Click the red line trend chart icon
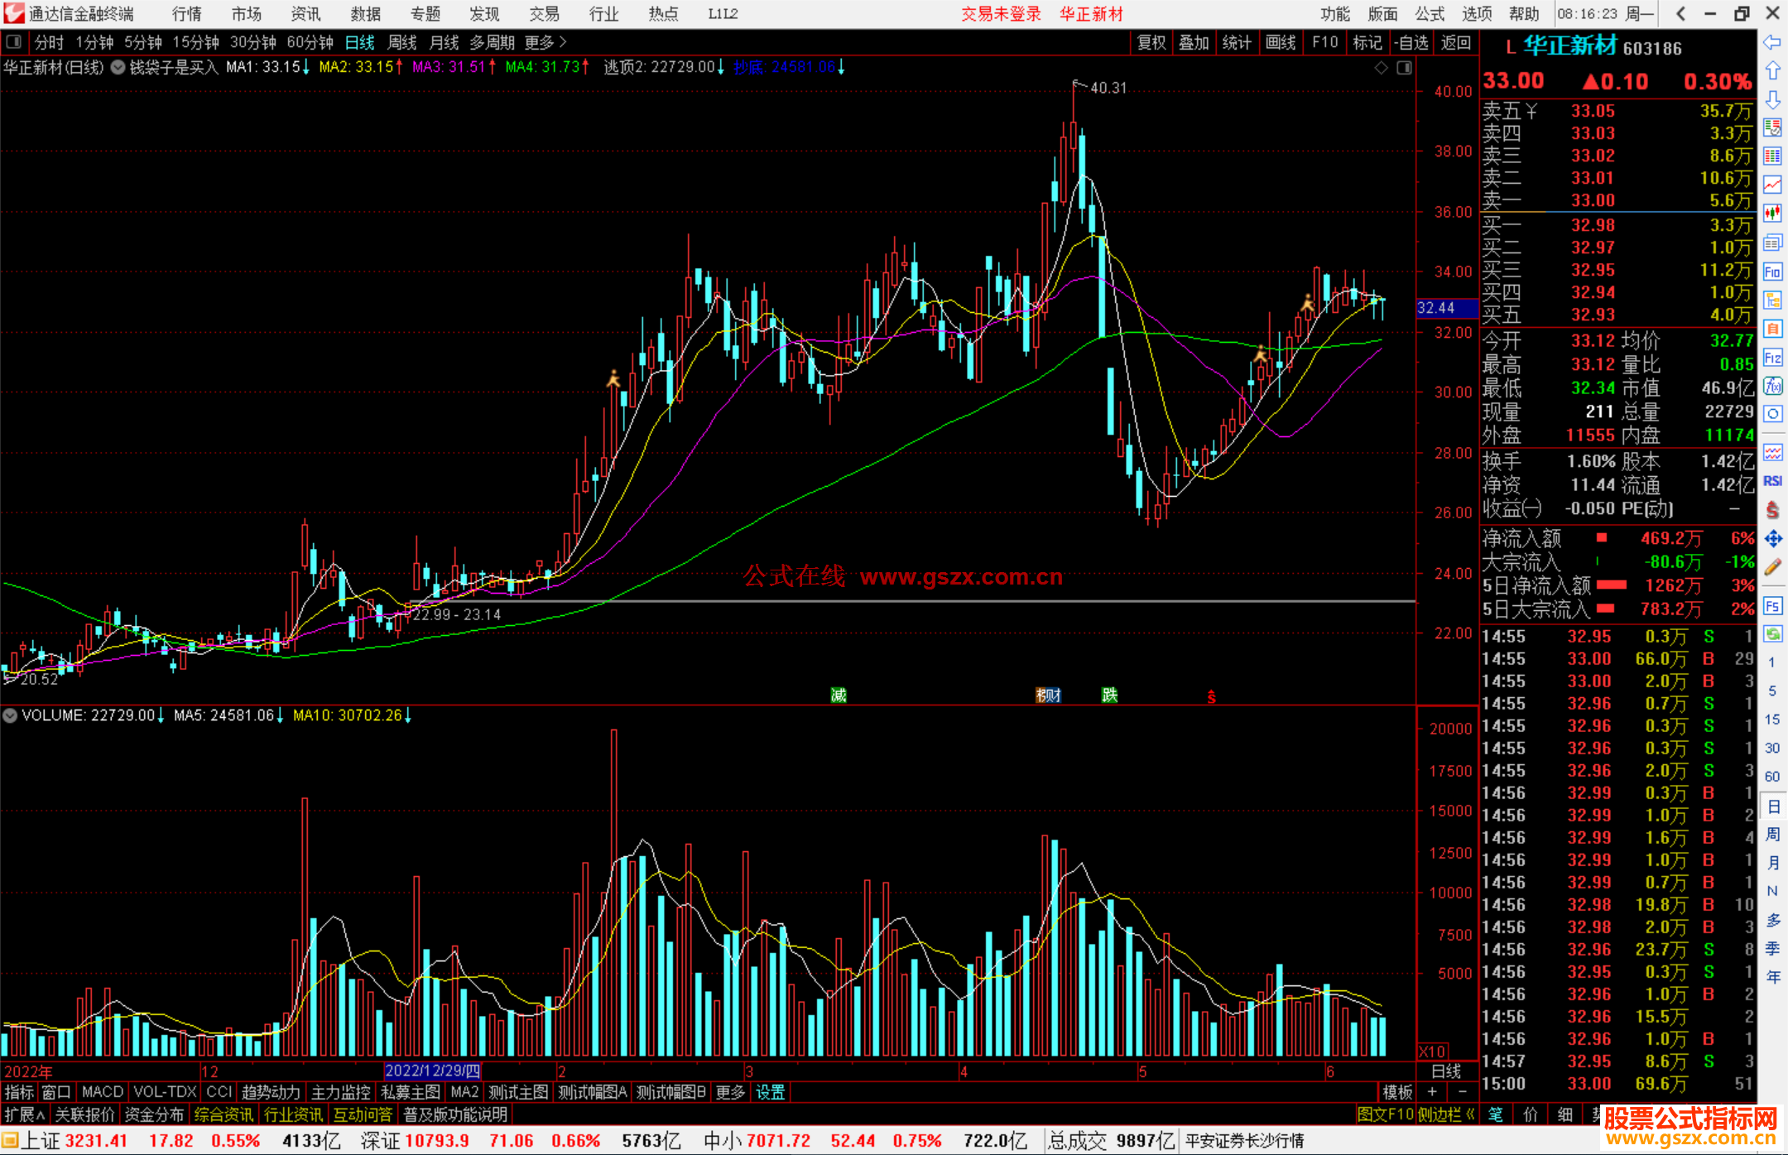This screenshot has height=1155, width=1788. coord(1772,185)
